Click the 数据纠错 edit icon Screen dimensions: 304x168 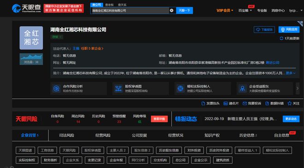point(267,103)
